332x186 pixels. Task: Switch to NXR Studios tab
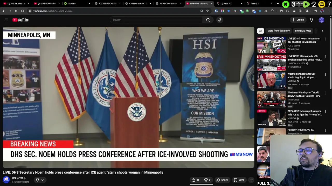pos(16,4)
